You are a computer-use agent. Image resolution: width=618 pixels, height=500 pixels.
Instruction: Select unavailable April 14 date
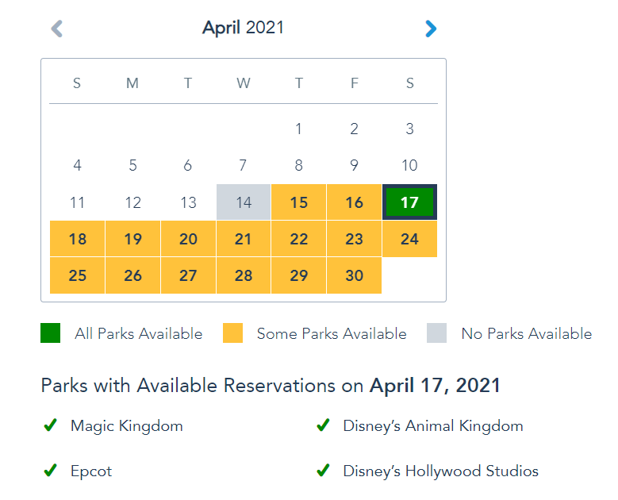(244, 202)
